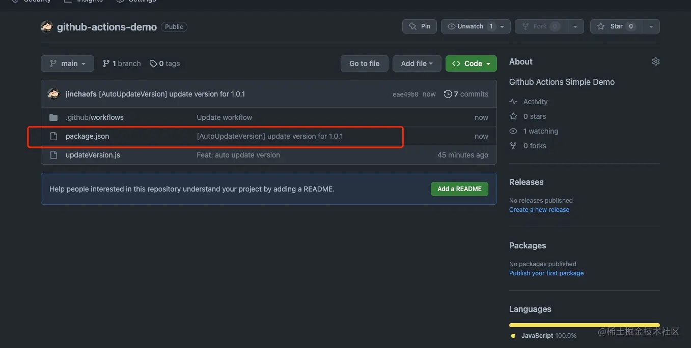
Task: Click the disabled Fork button
Action: 540,26
